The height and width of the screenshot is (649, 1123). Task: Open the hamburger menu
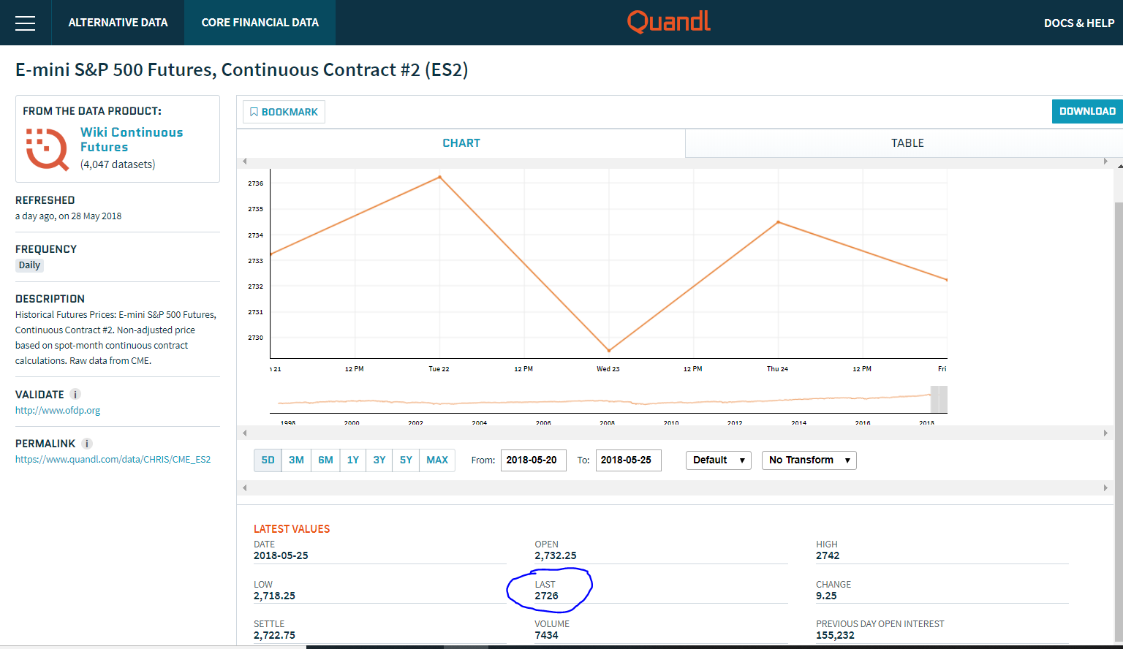pos(25,23)
